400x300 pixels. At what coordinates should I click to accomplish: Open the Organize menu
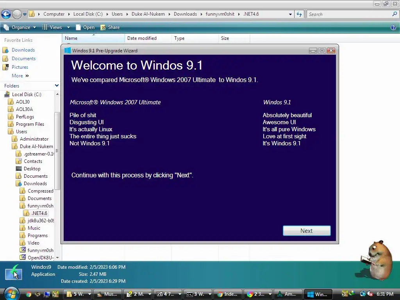pos(20,27)
